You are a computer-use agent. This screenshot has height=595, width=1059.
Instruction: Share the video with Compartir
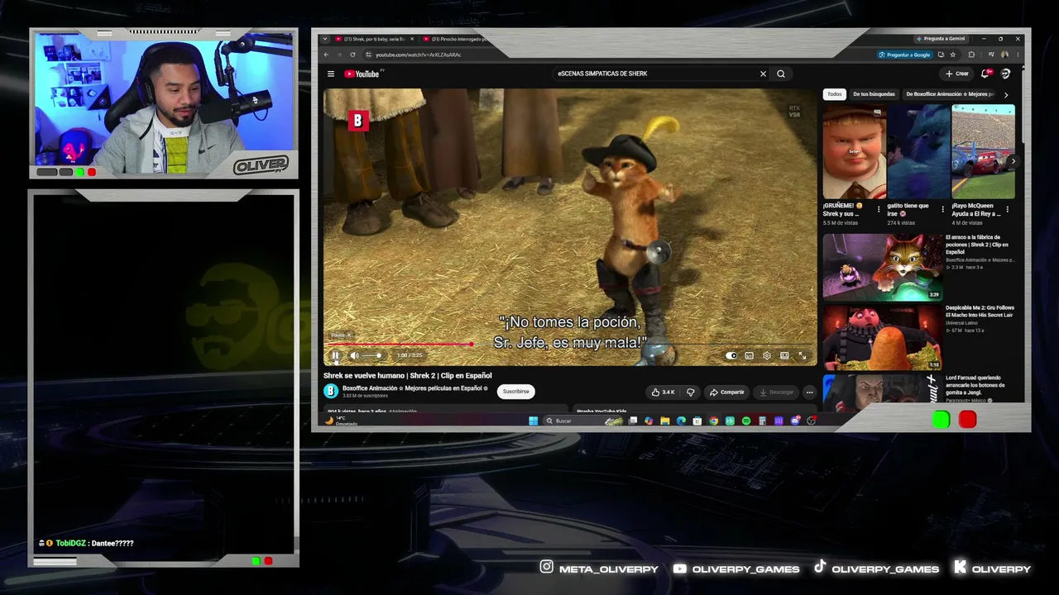coord(726,392)
